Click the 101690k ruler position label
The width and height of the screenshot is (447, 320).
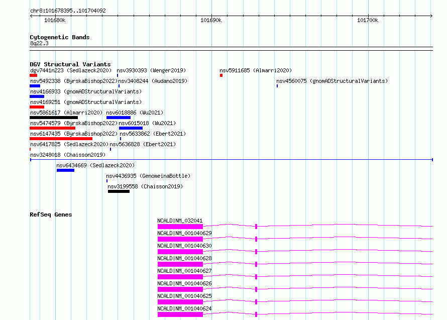pos(211,20)
